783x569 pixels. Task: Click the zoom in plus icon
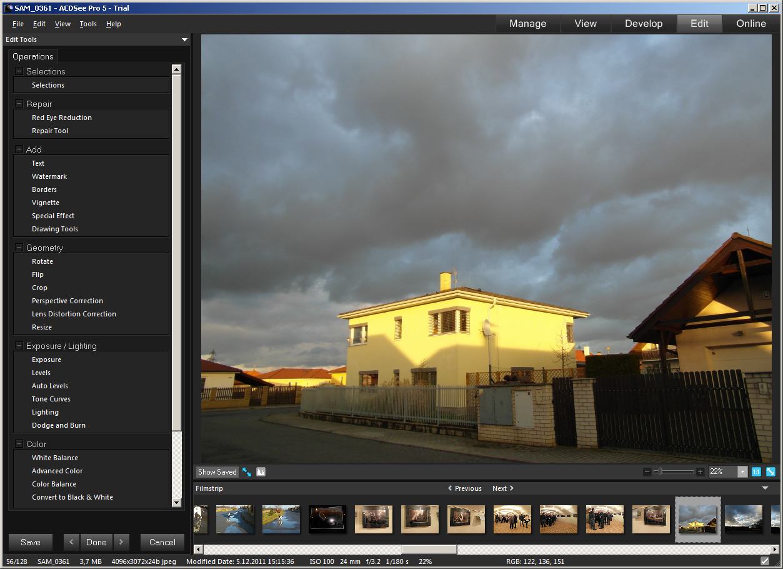click(x=700, y=472)
